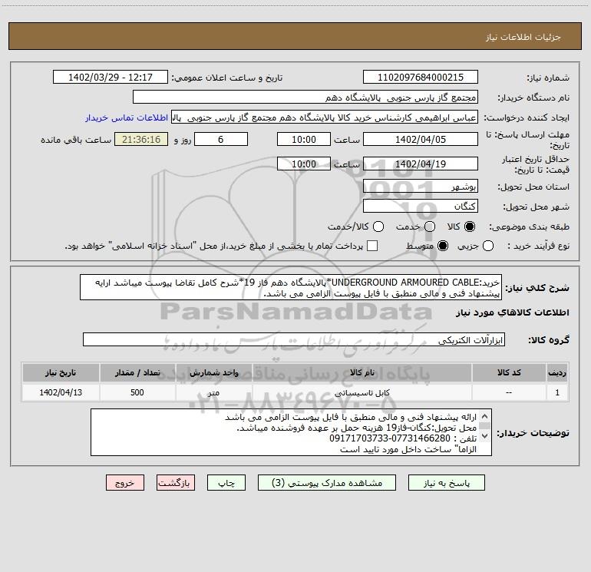This screenshot has height=572, width=591.
Task: Click the پاسخ به نیاز button
Action: 446,483
